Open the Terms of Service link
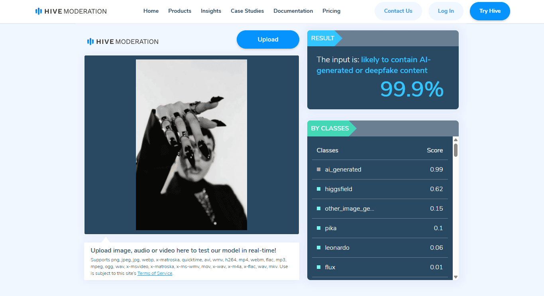This screenshot has height=296, width=544. coord(155,273)
